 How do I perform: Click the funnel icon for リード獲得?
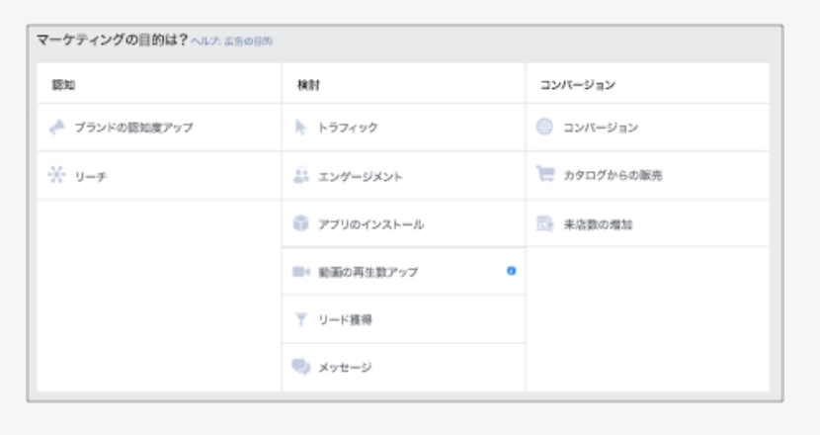coord(301,319)
